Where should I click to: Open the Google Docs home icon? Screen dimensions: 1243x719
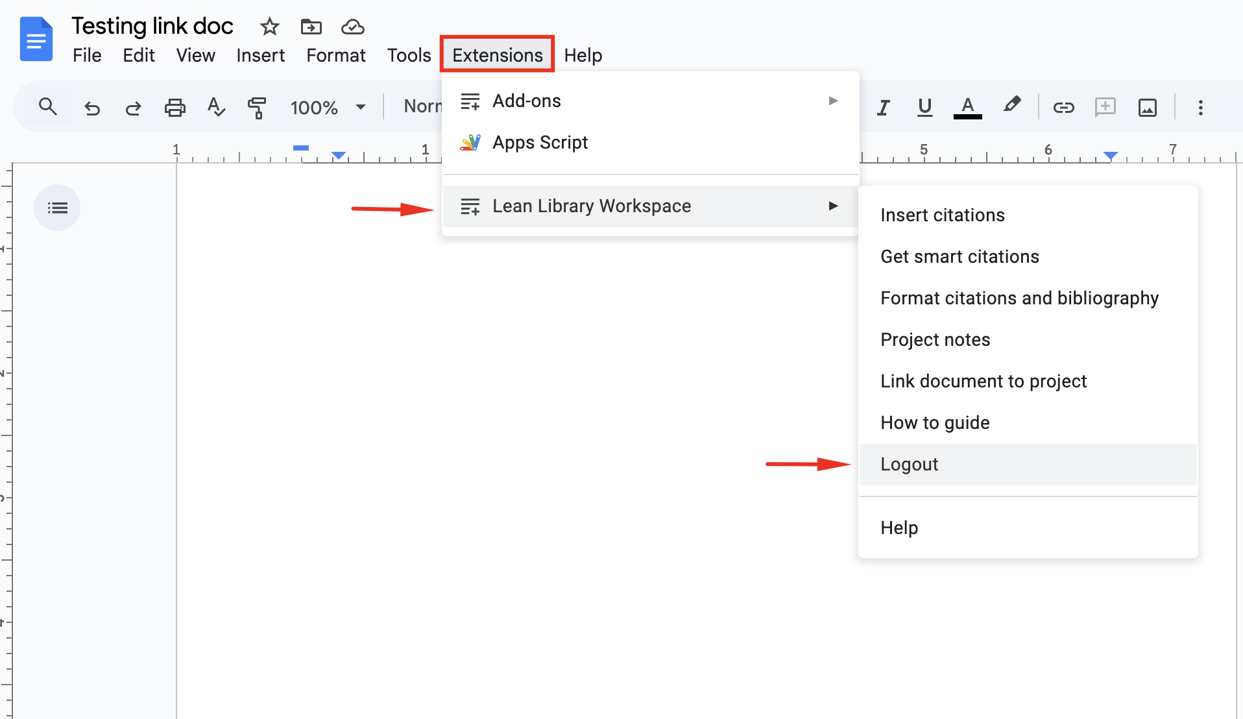pos(36,39)
